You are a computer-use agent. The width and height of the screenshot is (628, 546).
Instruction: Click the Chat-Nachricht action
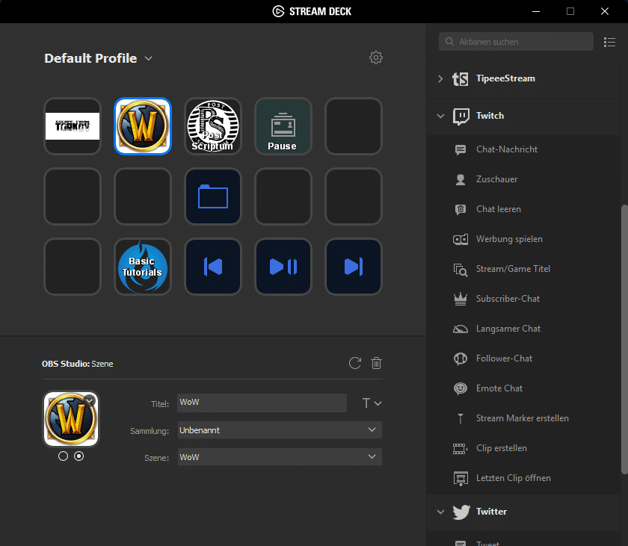[506, 149]
